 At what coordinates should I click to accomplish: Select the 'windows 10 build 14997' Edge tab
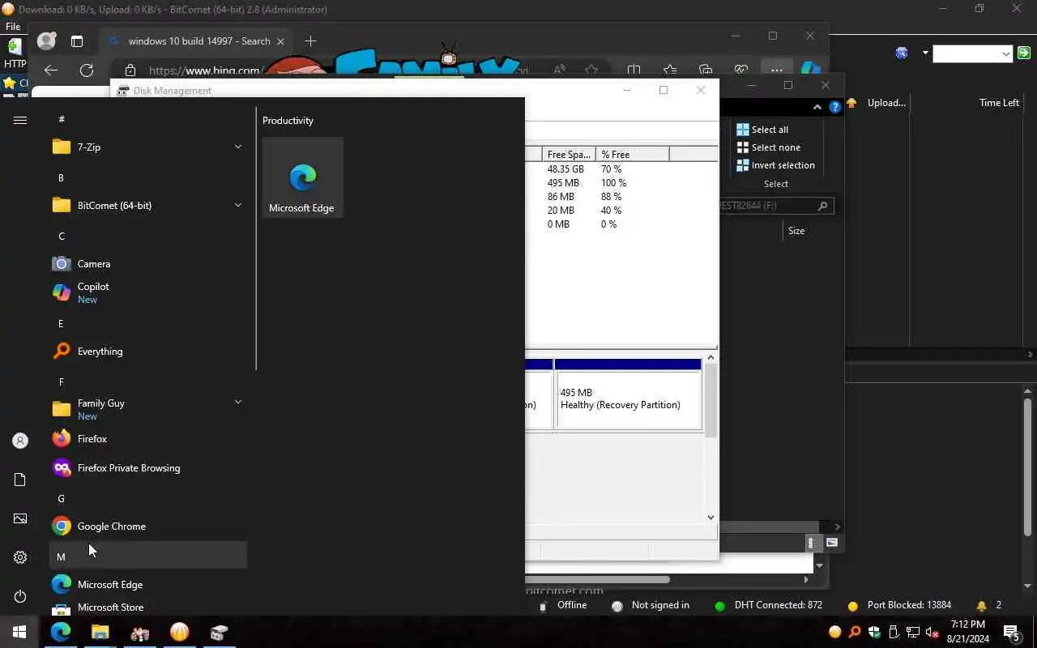[198, 41]
